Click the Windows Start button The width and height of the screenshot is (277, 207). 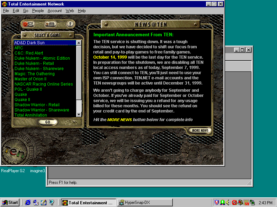[x=10, y=203]
